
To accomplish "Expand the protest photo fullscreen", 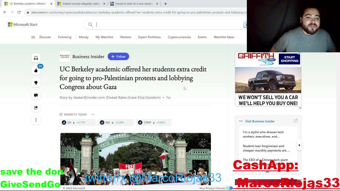I will click(x=203, y=141).
